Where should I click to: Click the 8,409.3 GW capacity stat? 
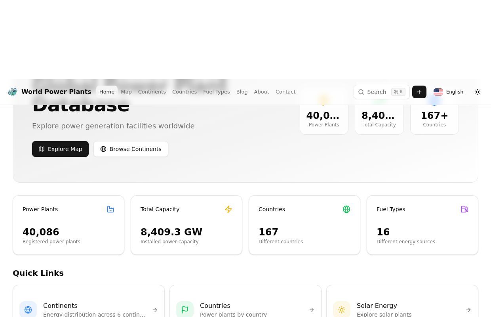pyautogui.click(x=171, y=232)
